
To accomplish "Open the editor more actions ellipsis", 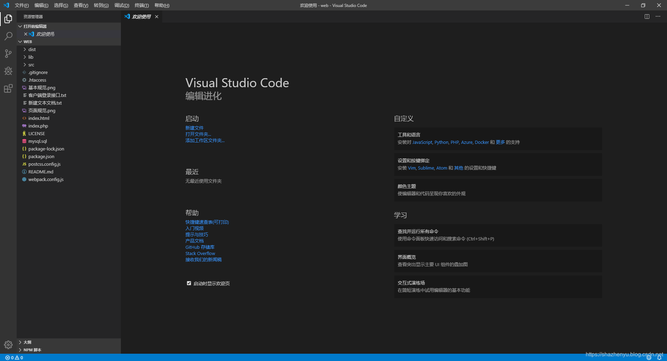I will pyautogui.click(x=658, y=16).
